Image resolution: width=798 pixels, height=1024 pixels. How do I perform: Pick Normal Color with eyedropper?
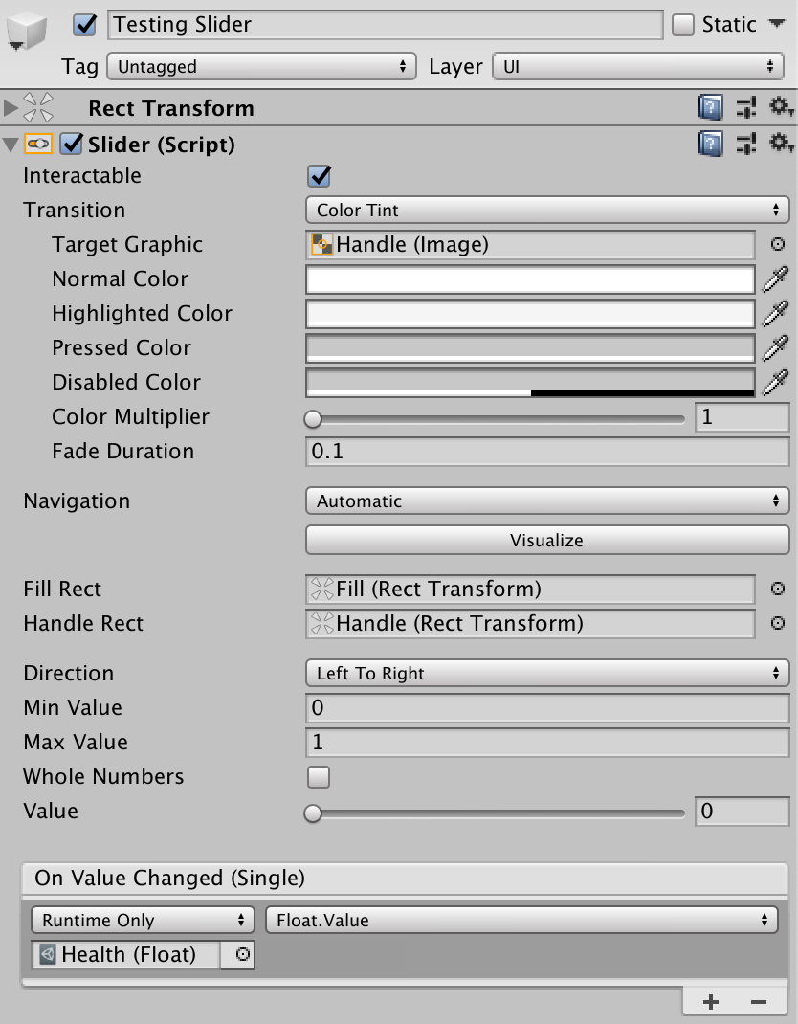pyautogui.click(x=774, y=279)
